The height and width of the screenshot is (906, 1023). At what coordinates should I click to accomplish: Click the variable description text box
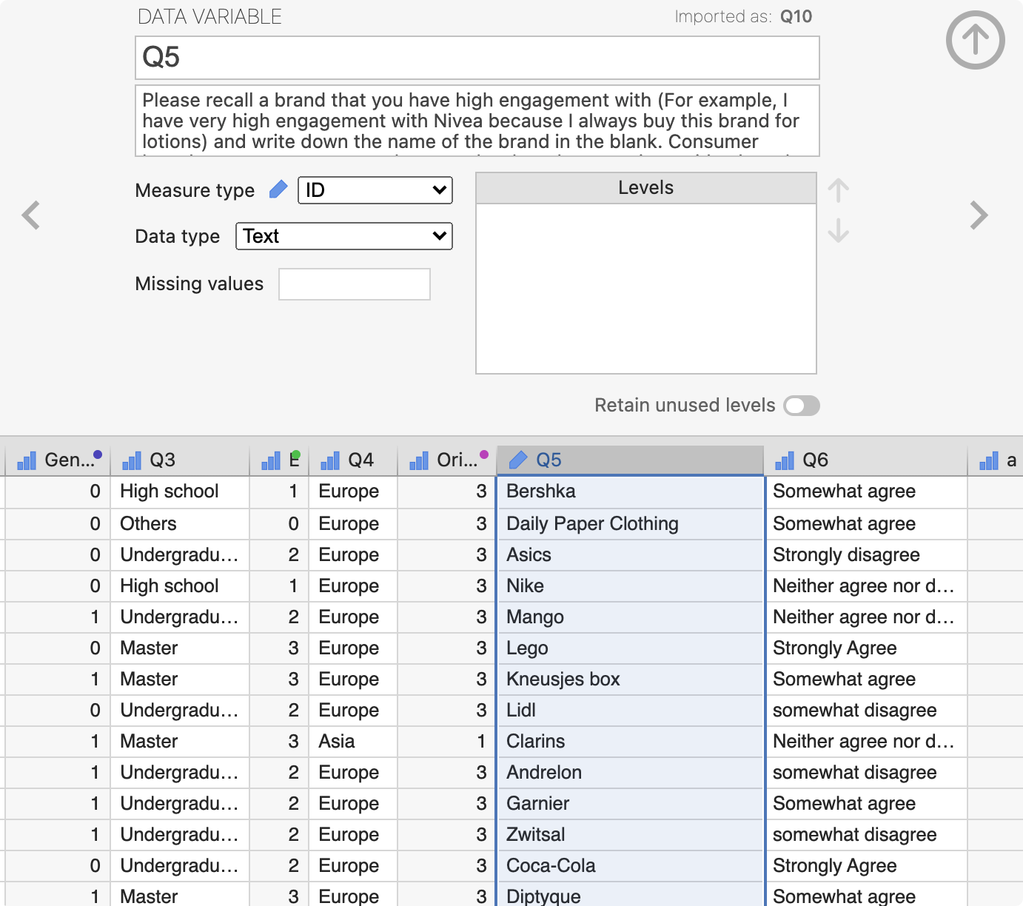click(477, 121)
